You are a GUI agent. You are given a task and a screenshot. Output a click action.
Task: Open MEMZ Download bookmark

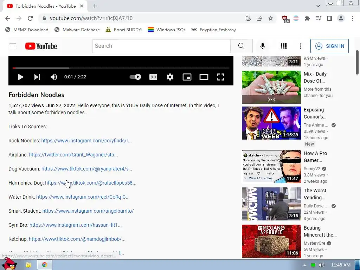pyautogui.click(x=27, y=30)
